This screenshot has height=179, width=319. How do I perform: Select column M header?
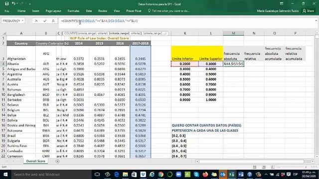pyautogui.click(x=233, y=33)
